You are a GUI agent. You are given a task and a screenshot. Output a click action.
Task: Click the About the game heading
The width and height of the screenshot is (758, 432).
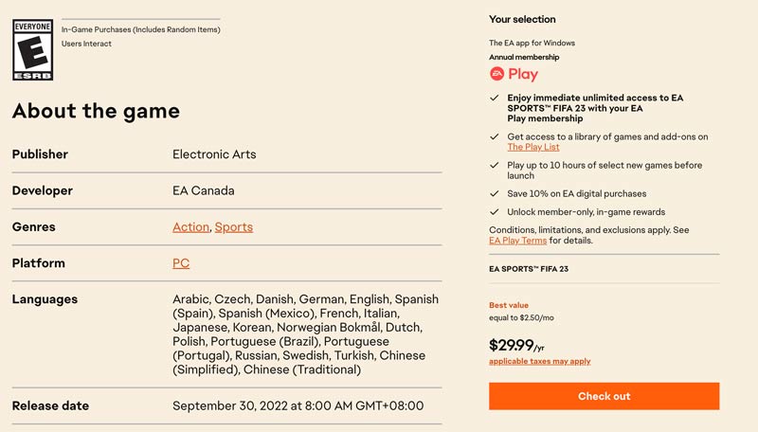click(96, 111)
